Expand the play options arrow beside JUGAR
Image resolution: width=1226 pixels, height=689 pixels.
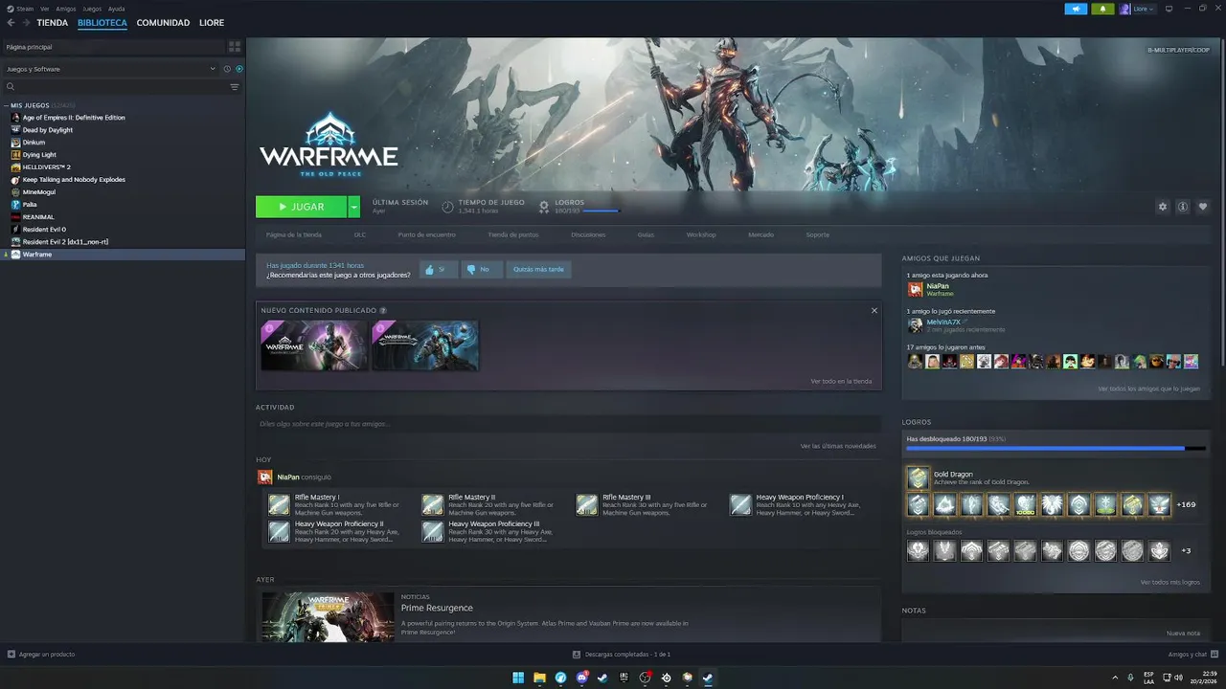click(x=354, y=207)
